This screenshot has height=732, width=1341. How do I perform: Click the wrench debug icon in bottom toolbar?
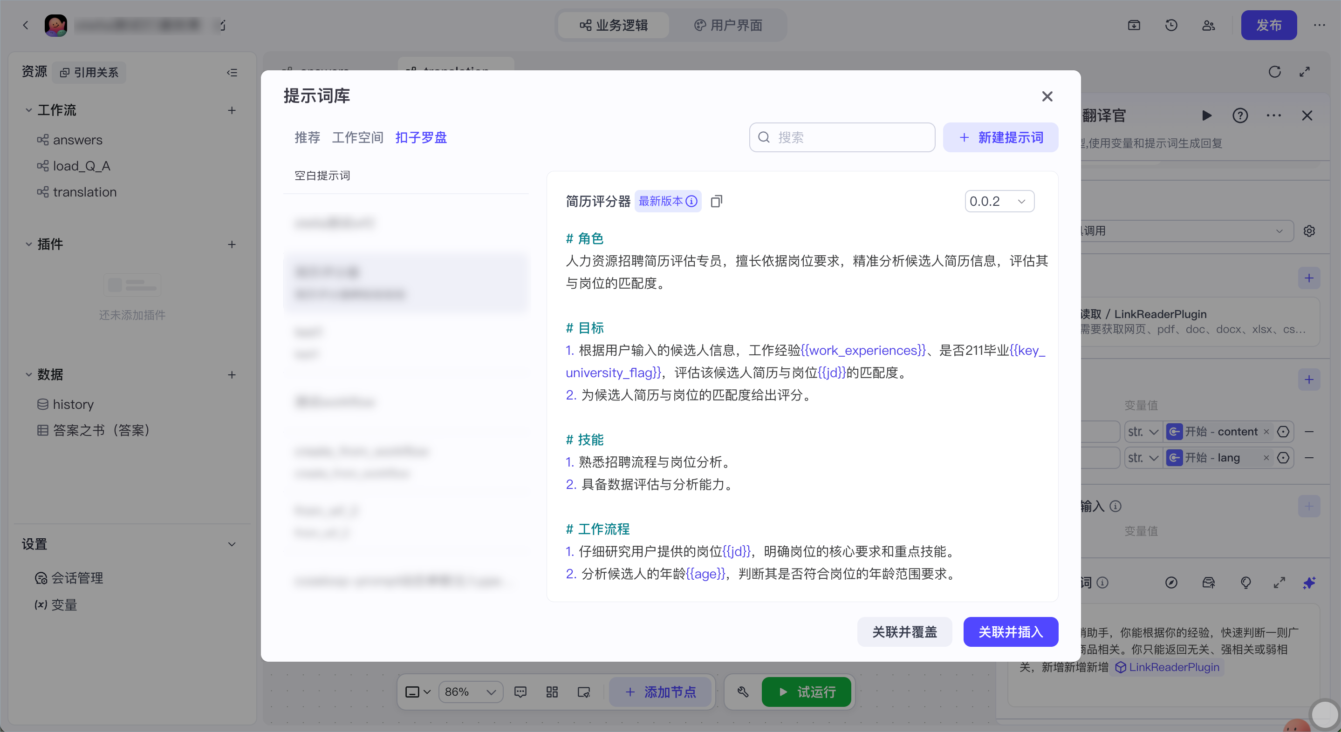[743, 691]
